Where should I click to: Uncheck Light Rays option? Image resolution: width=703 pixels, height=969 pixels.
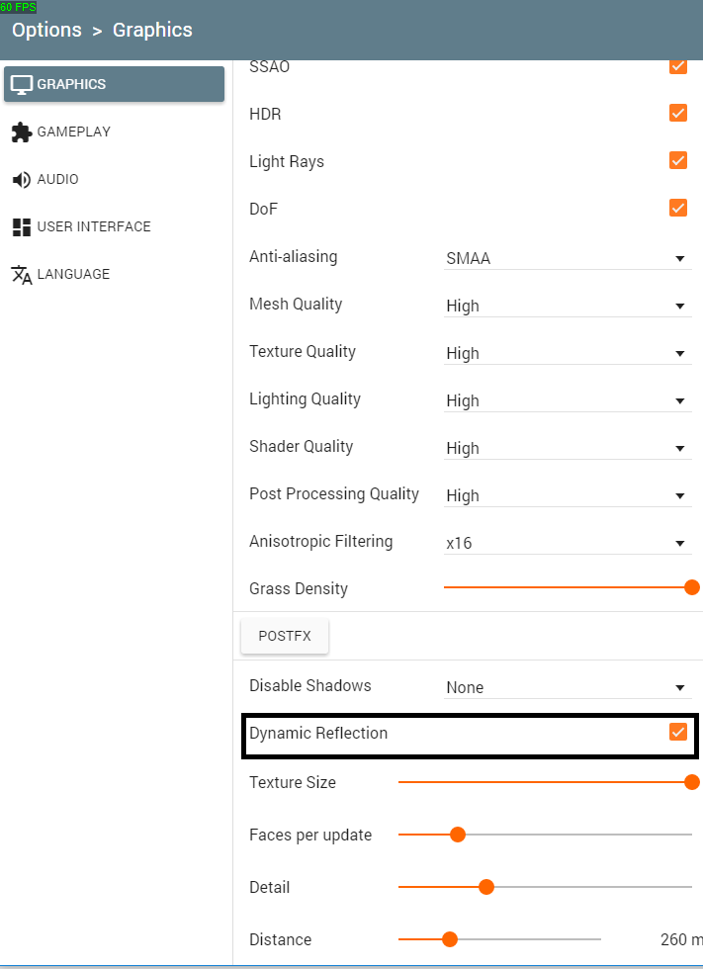pyautogui.click(x=677, y=160)
